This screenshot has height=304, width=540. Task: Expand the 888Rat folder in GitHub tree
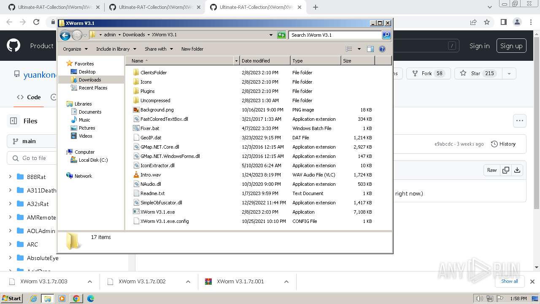[x=10, y=177]
